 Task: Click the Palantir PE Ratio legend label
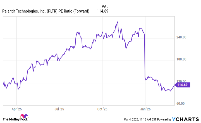point(46,11)
